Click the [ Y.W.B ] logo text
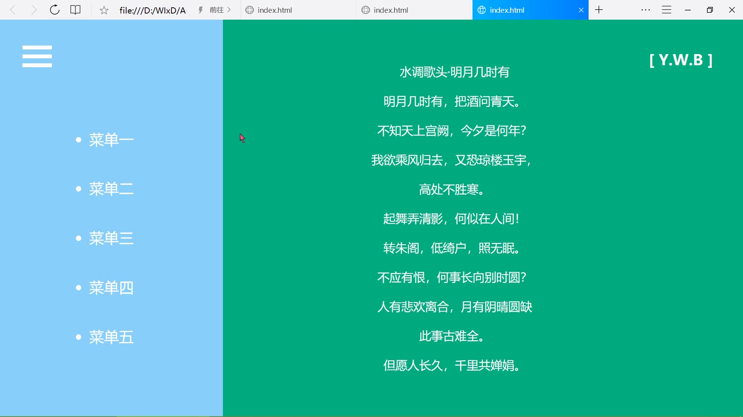This screenshot has width=743, height=417. tap(681, 60)
